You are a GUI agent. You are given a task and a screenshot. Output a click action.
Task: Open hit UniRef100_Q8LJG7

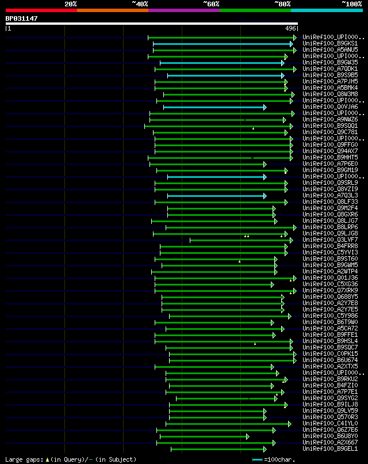tap(330, 220)
